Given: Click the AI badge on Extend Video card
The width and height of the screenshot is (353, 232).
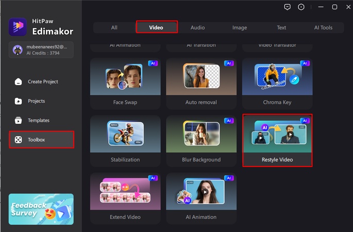Looking at the screenshot, I should click(153, 178).
